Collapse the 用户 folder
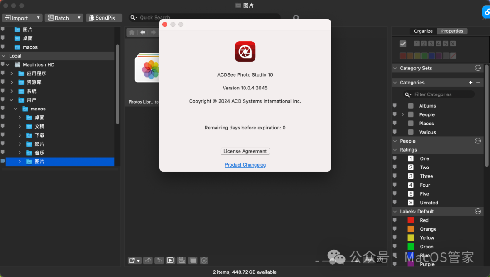The height and width of the screenshot is (277, 490). click(x=11, y=100)
